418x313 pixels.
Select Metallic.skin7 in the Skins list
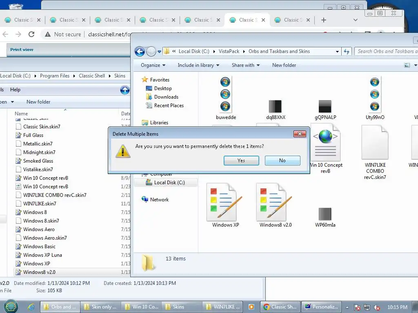38,144
